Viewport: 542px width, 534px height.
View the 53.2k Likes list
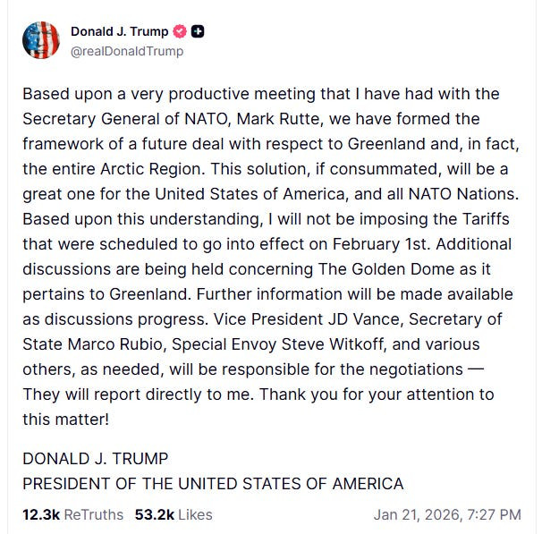[174, 513]
